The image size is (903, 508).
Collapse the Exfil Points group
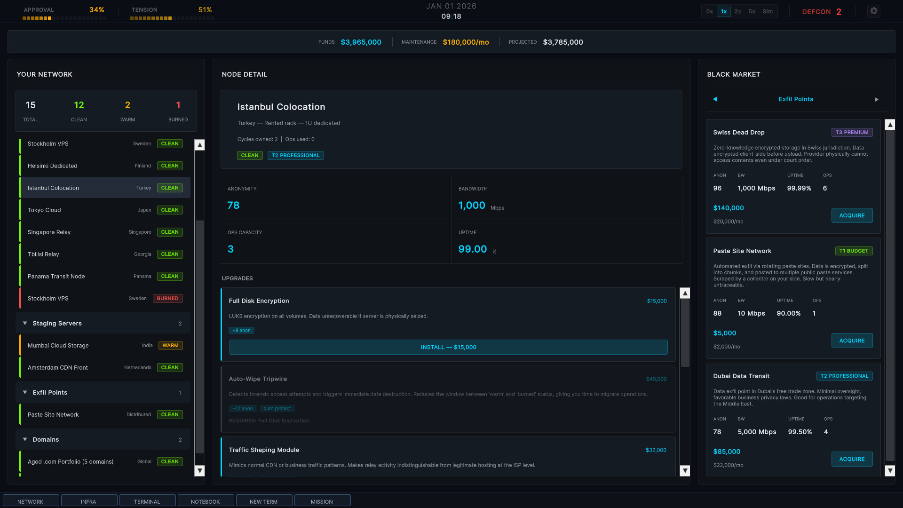[25, 392]
